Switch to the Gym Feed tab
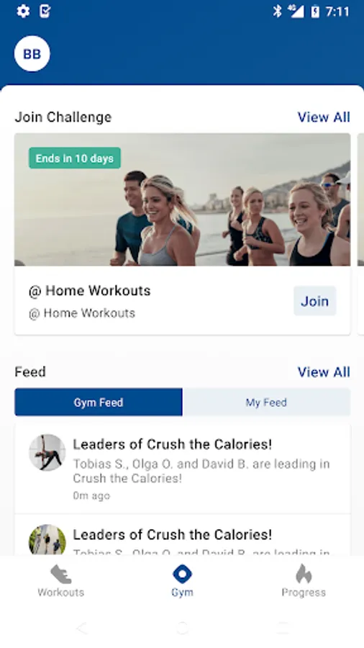The height and width of the screenshot is (648, 364). (99, 402)
